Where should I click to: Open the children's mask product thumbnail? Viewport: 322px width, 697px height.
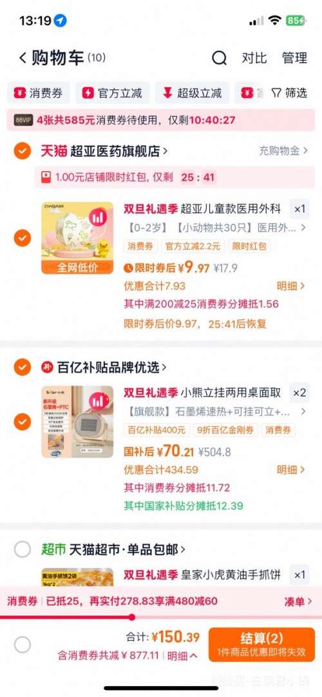pos(77,238)
